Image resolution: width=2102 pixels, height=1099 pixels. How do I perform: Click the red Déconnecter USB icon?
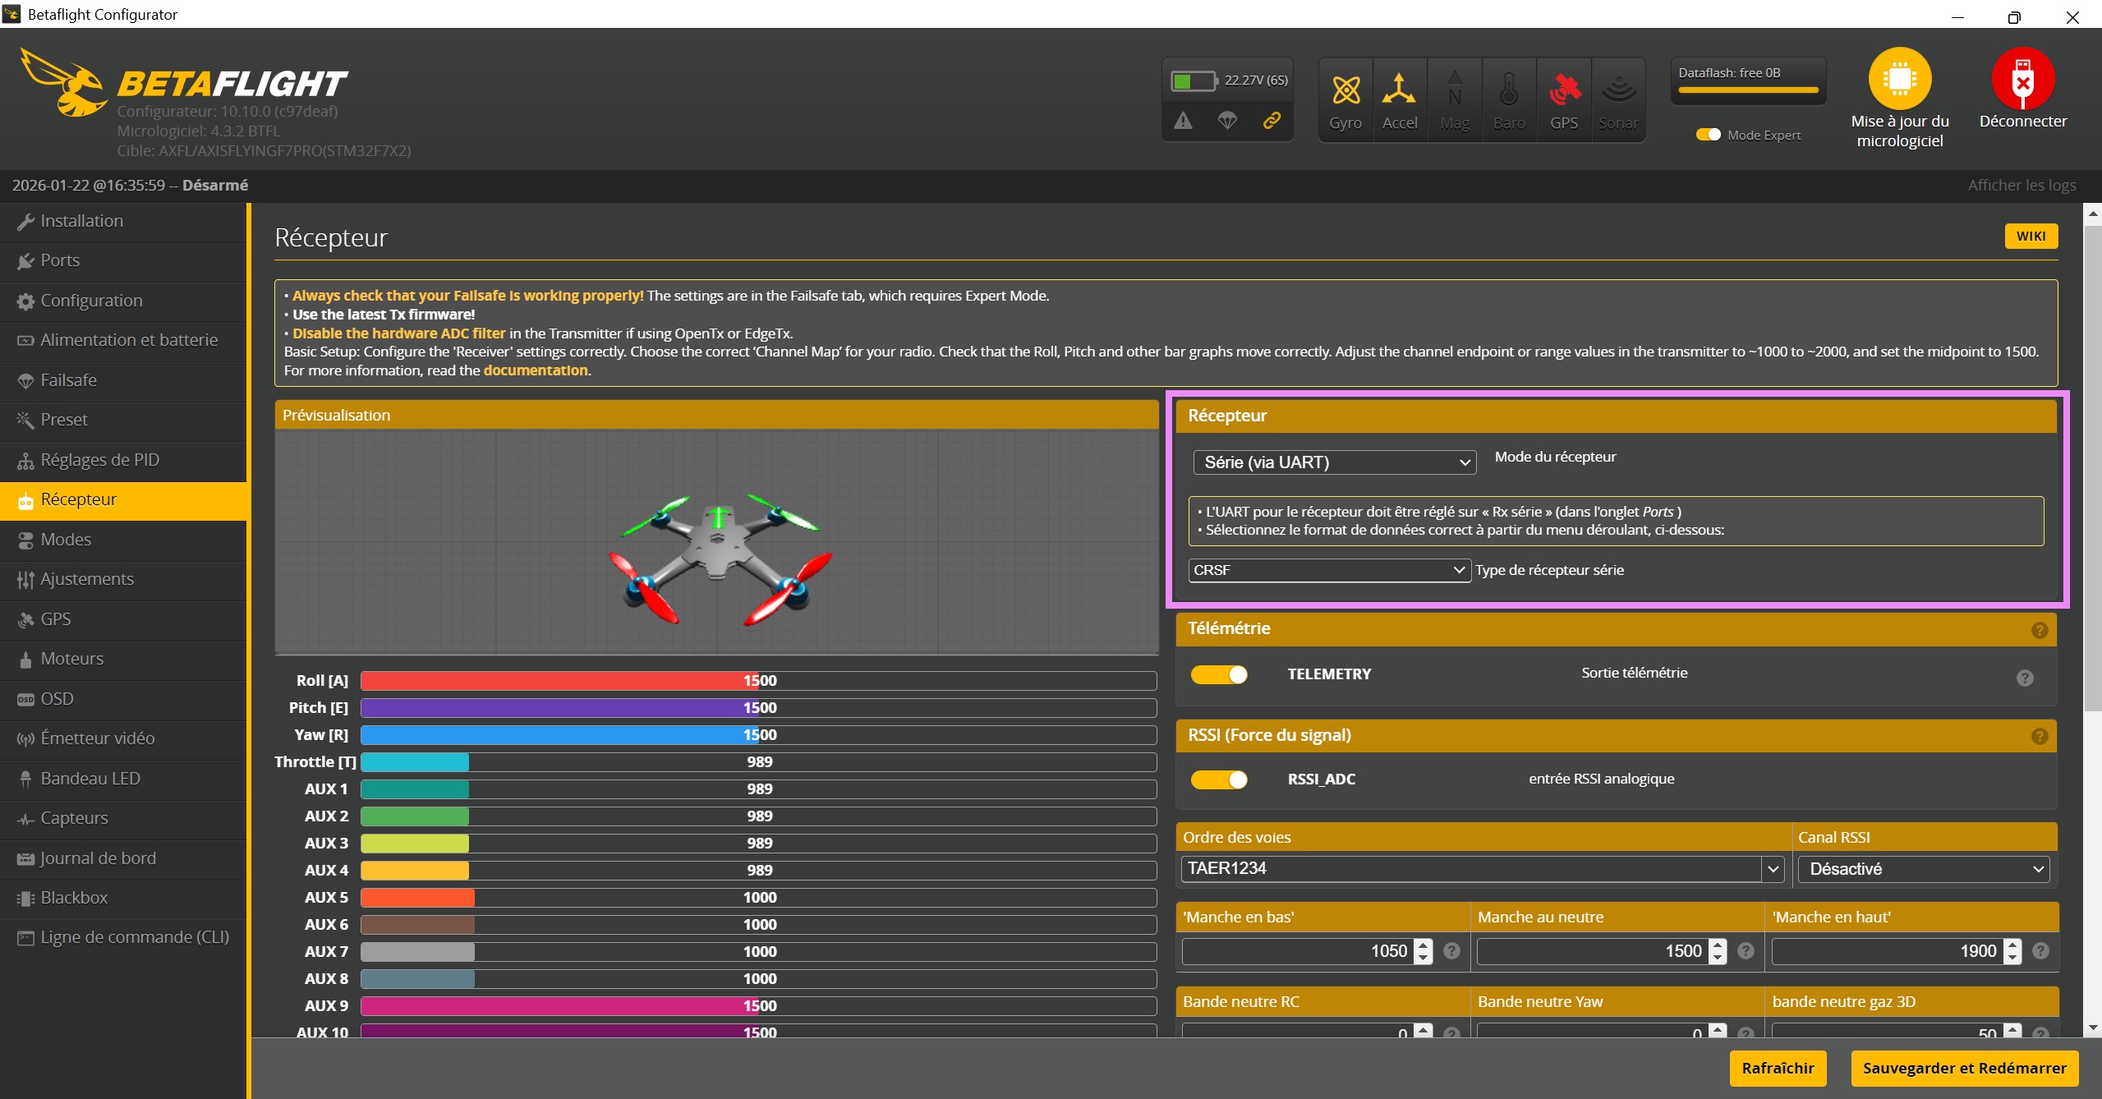(x=2022, y=79)
